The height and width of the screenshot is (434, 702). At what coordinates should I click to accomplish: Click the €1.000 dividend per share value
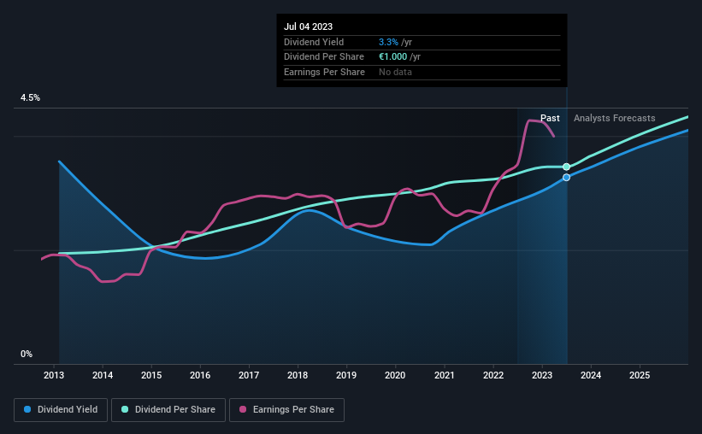click(393, 57)
